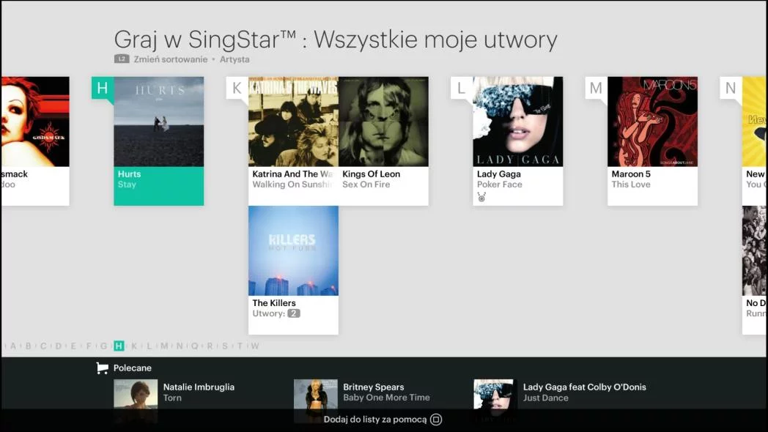
Task: Click the square button icon after Dodaj do listy
Action: pos(436,420)
